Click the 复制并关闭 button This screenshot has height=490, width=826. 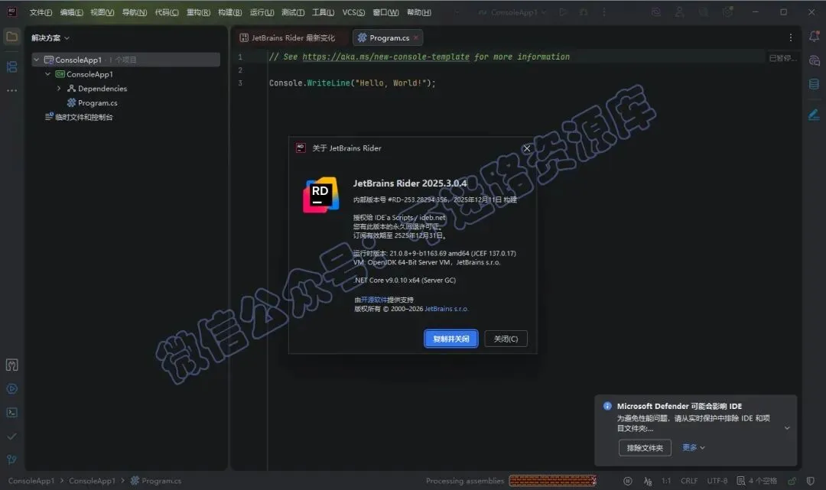[451, 339]
